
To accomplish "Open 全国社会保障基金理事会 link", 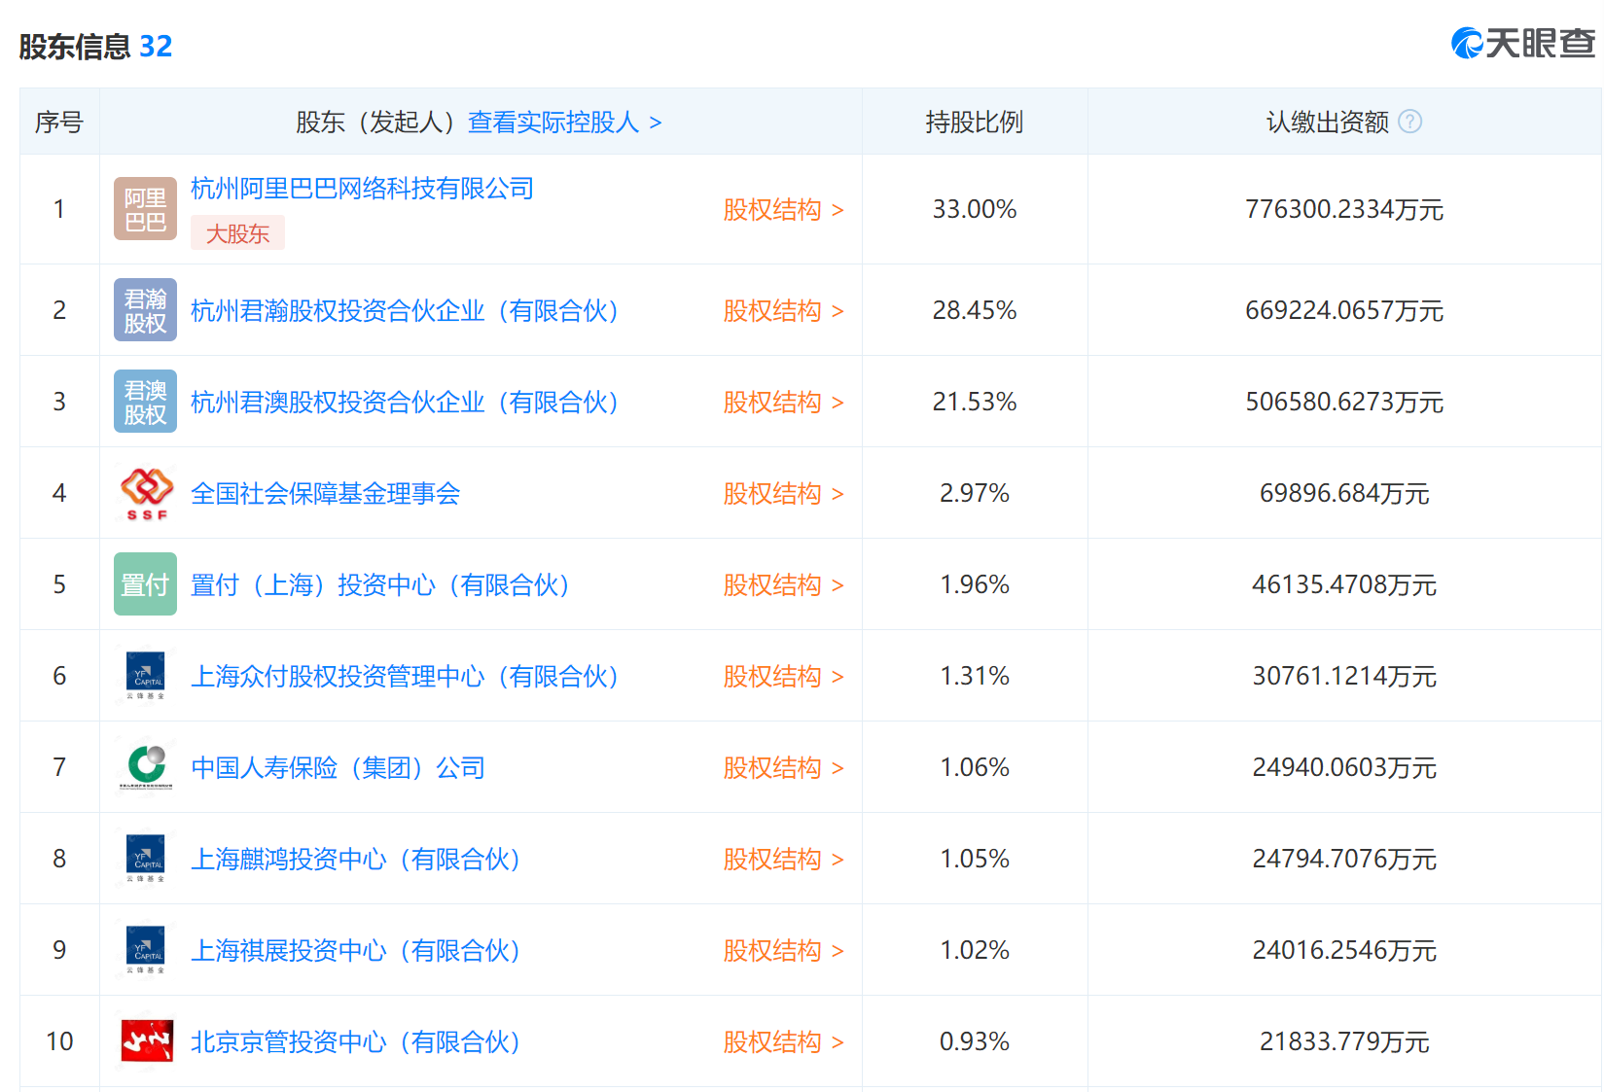I will coord(325,494).
